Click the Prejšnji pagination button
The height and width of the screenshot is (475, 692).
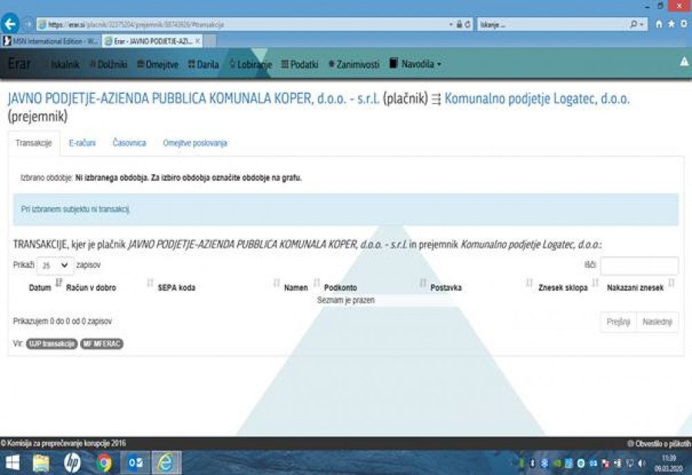click(x=618, y=322)
